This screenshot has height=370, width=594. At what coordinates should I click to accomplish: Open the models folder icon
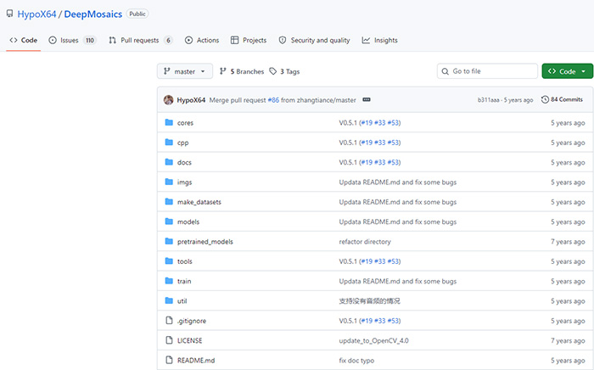click(x=169, y=221)
